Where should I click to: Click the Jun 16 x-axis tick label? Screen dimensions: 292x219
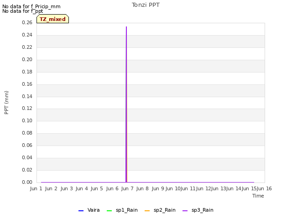pyautogui.click(x=264, y=188)
